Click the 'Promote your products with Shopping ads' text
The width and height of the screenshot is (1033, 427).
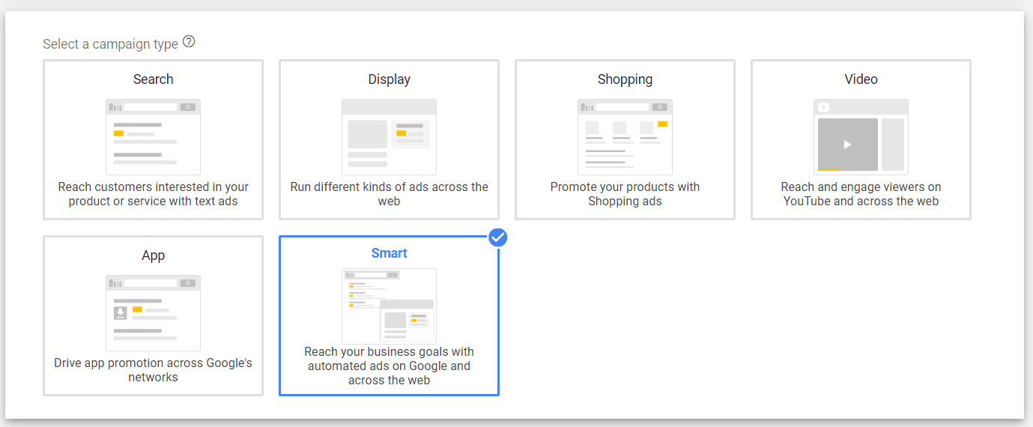(625, 194)
